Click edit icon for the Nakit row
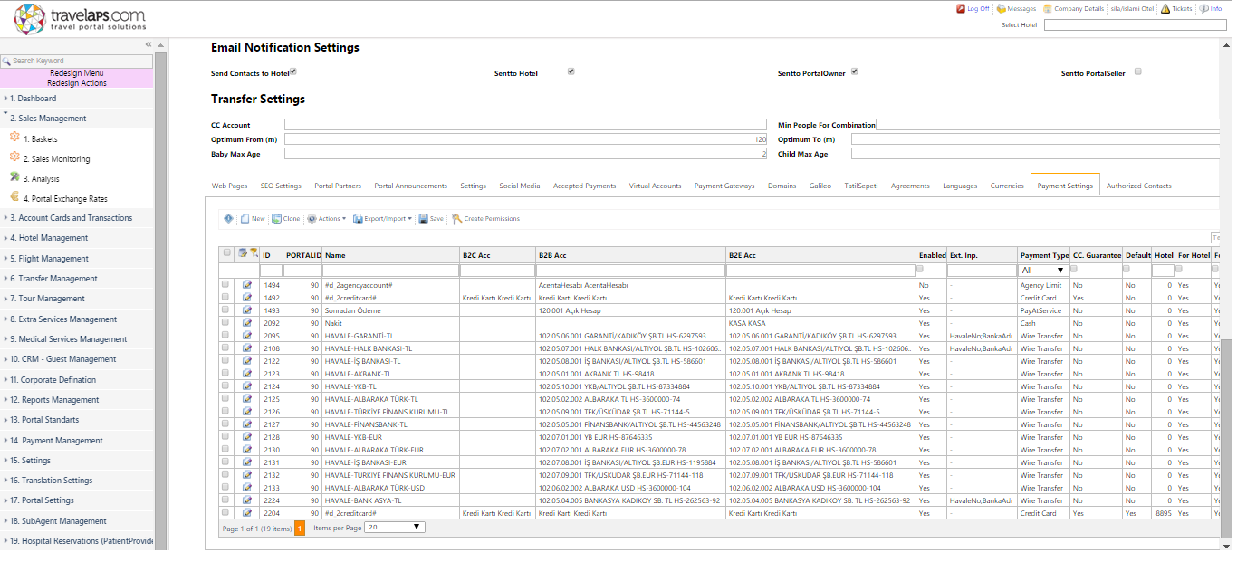This screenshot has width=1237, height=562. (247, 323)
